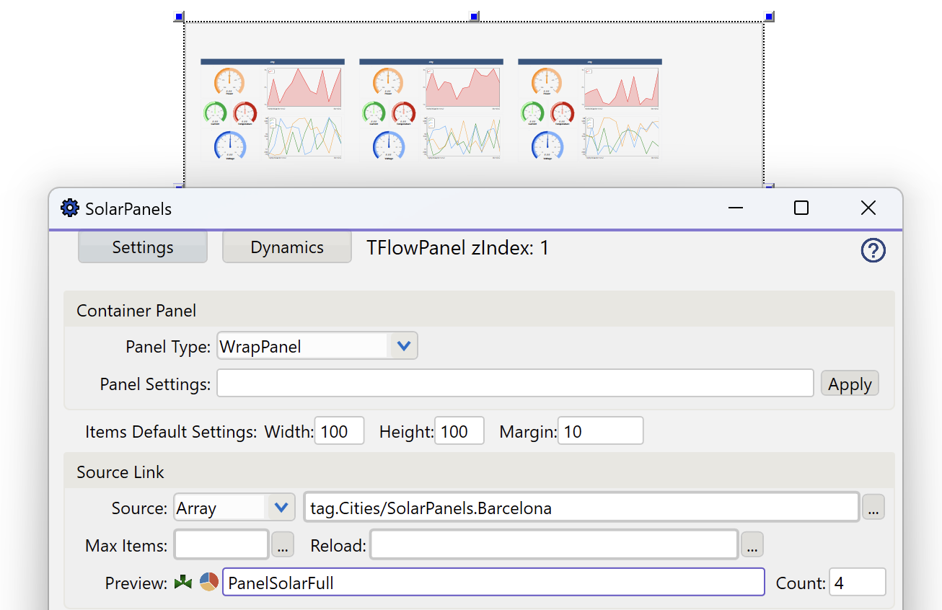Click the pie chart icon beside Preview
Image resolution: width=942 pixels, height=610 pixels.
pos(209,583)
